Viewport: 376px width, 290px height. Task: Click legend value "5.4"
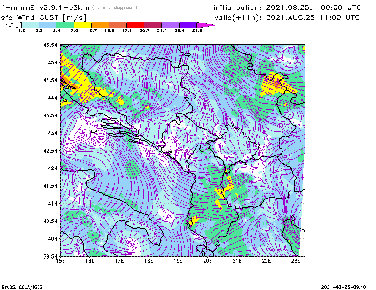(x=56, y=31)
